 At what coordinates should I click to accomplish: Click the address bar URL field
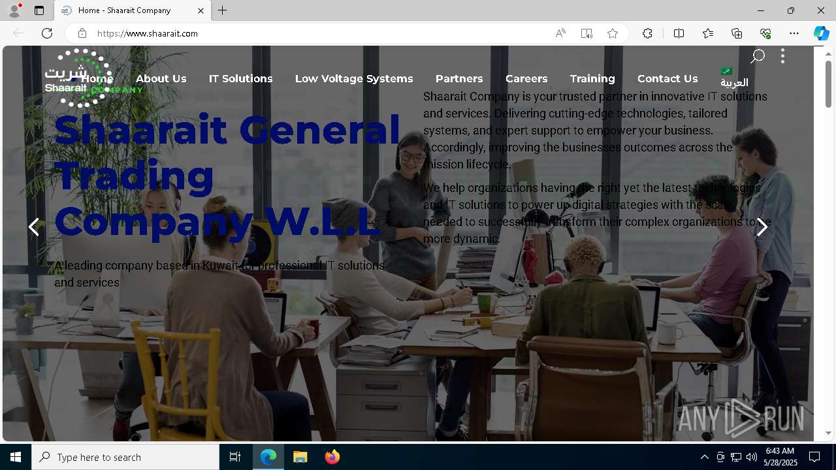(x=320, y=33)
